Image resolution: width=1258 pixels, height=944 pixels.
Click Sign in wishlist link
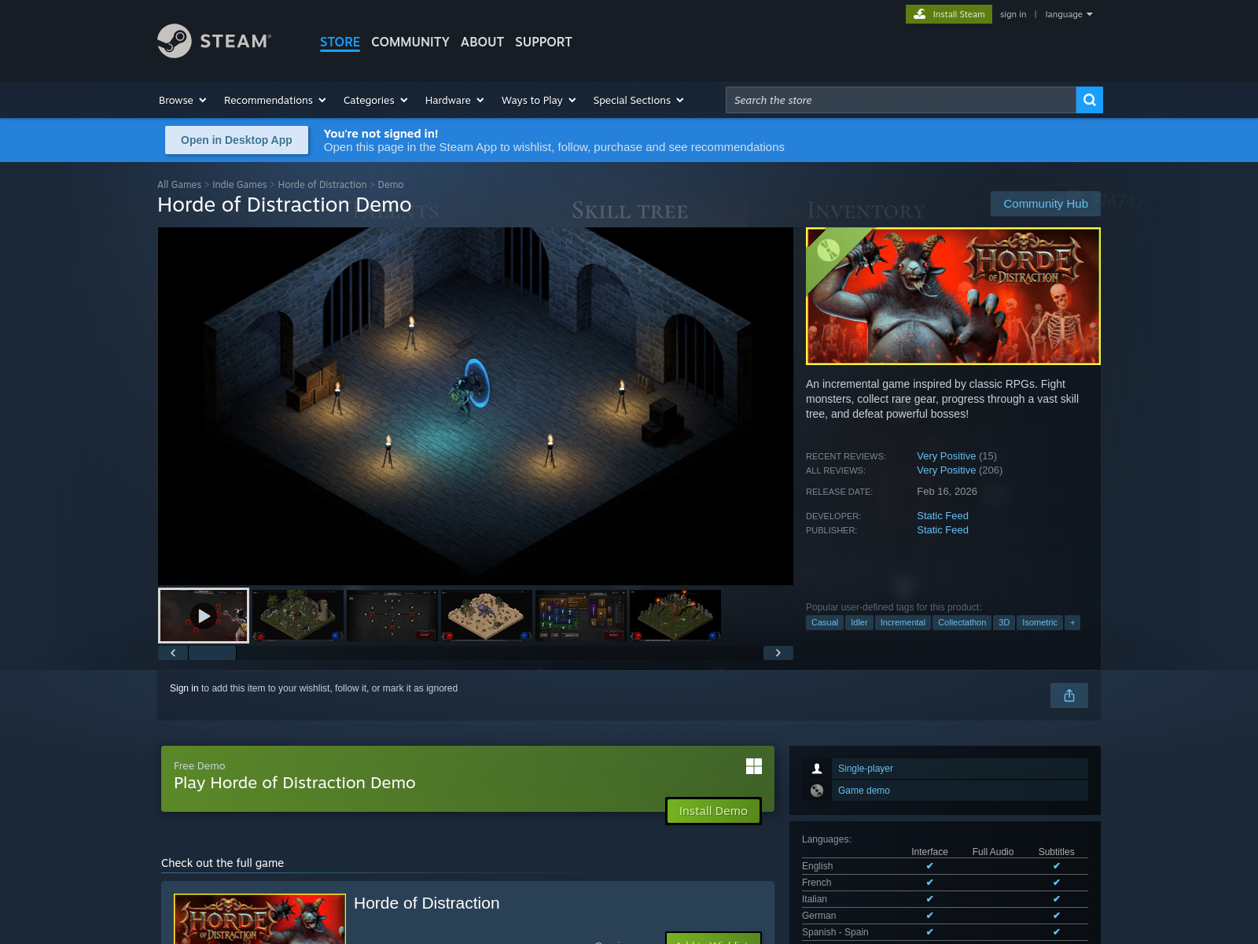[184, 688]
